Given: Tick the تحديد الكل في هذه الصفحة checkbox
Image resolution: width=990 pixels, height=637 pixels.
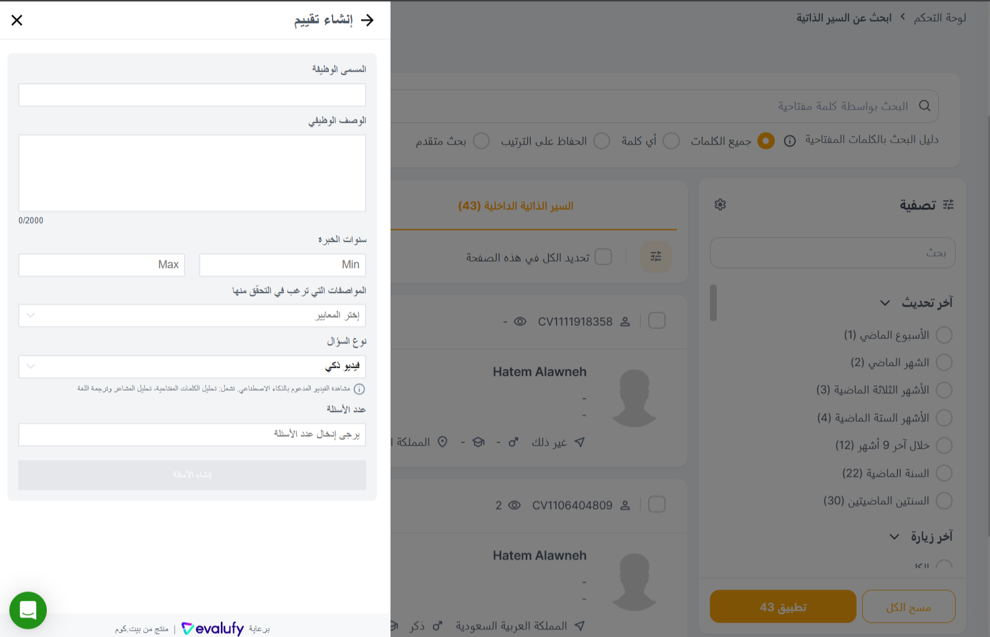Looking at the screenshot, I should [x=603, y=257].
